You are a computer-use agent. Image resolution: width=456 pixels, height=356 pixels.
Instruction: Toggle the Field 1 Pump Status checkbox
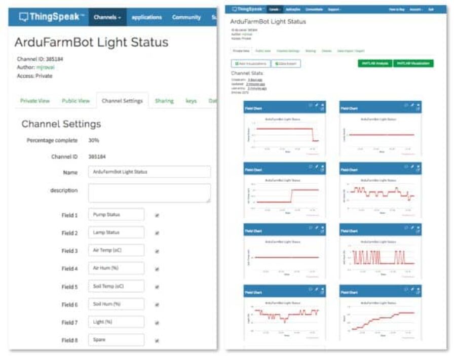[x=157, y=215]
